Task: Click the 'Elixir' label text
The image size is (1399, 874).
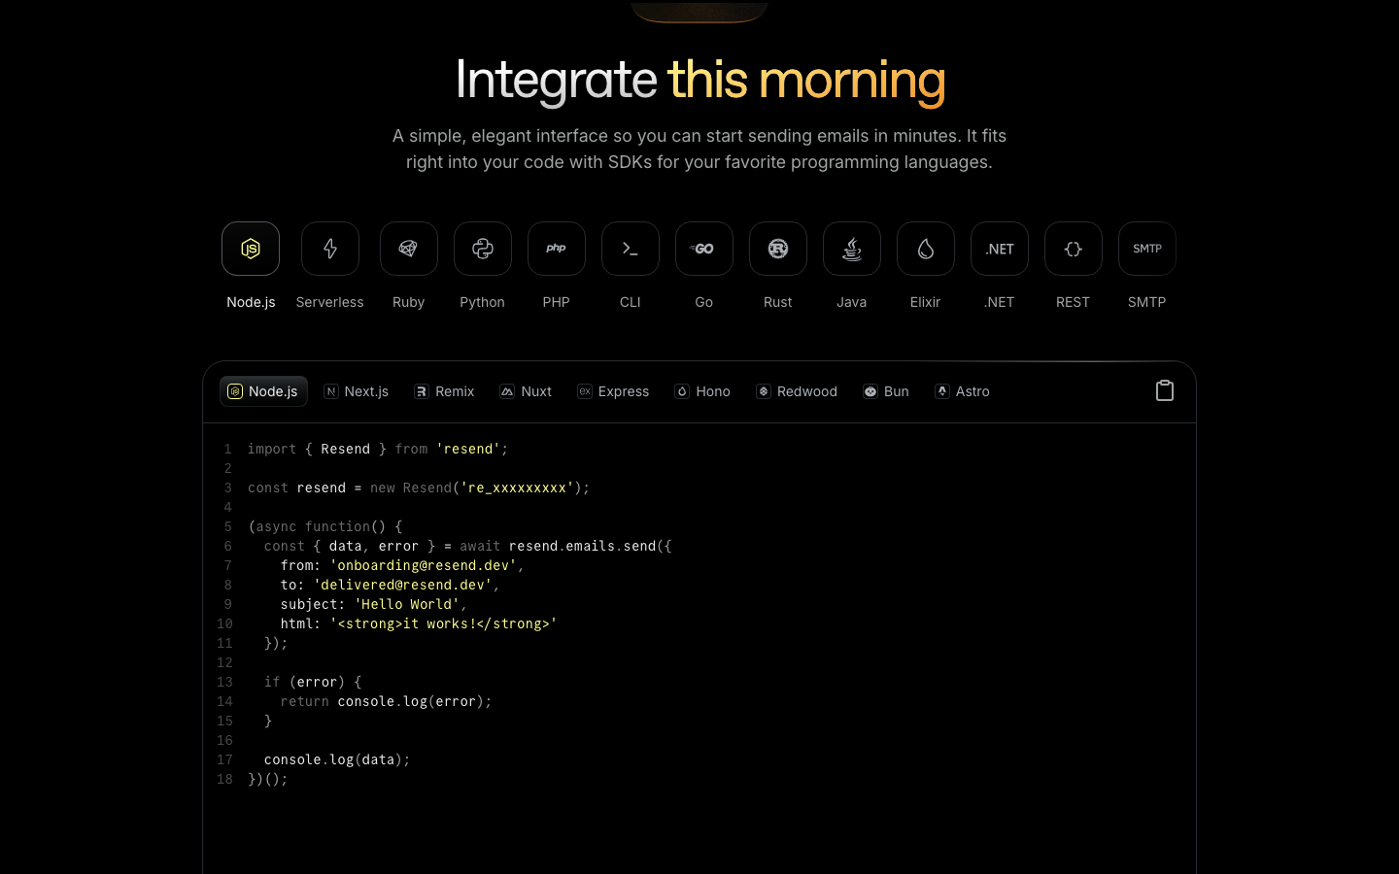Action: (926, 302)
